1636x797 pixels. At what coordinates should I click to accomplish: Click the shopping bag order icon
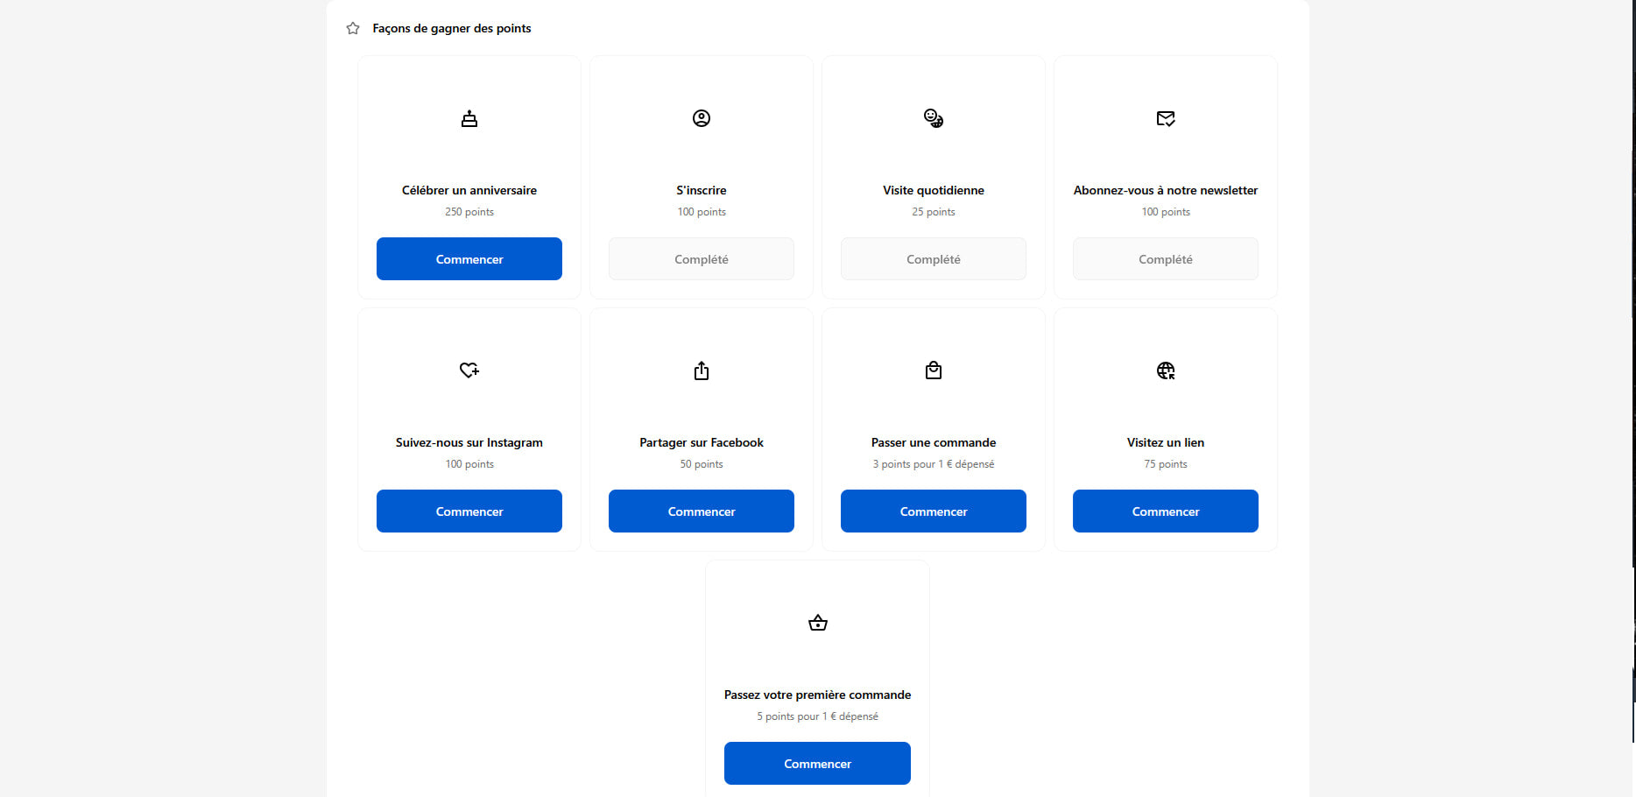tap(934, 370)
